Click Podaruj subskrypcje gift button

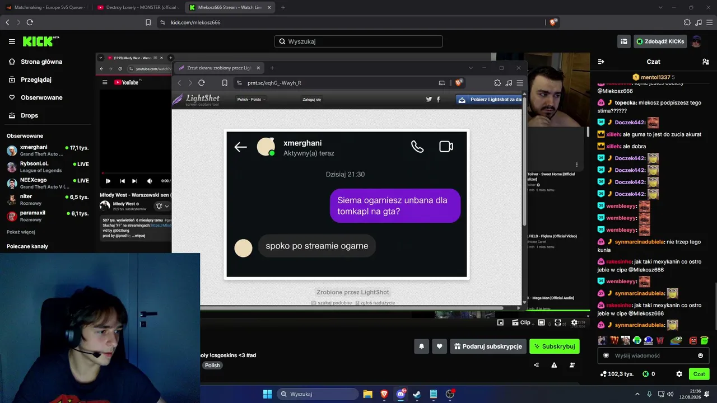[x=488, y=346]
